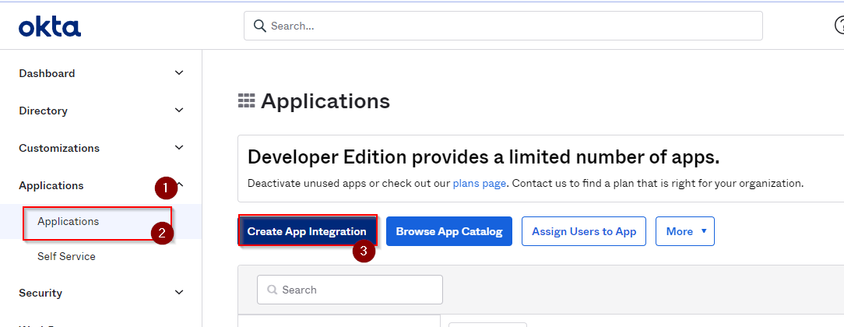
Task: Open Self Service in the sidebar
Action: coord(66,256)
